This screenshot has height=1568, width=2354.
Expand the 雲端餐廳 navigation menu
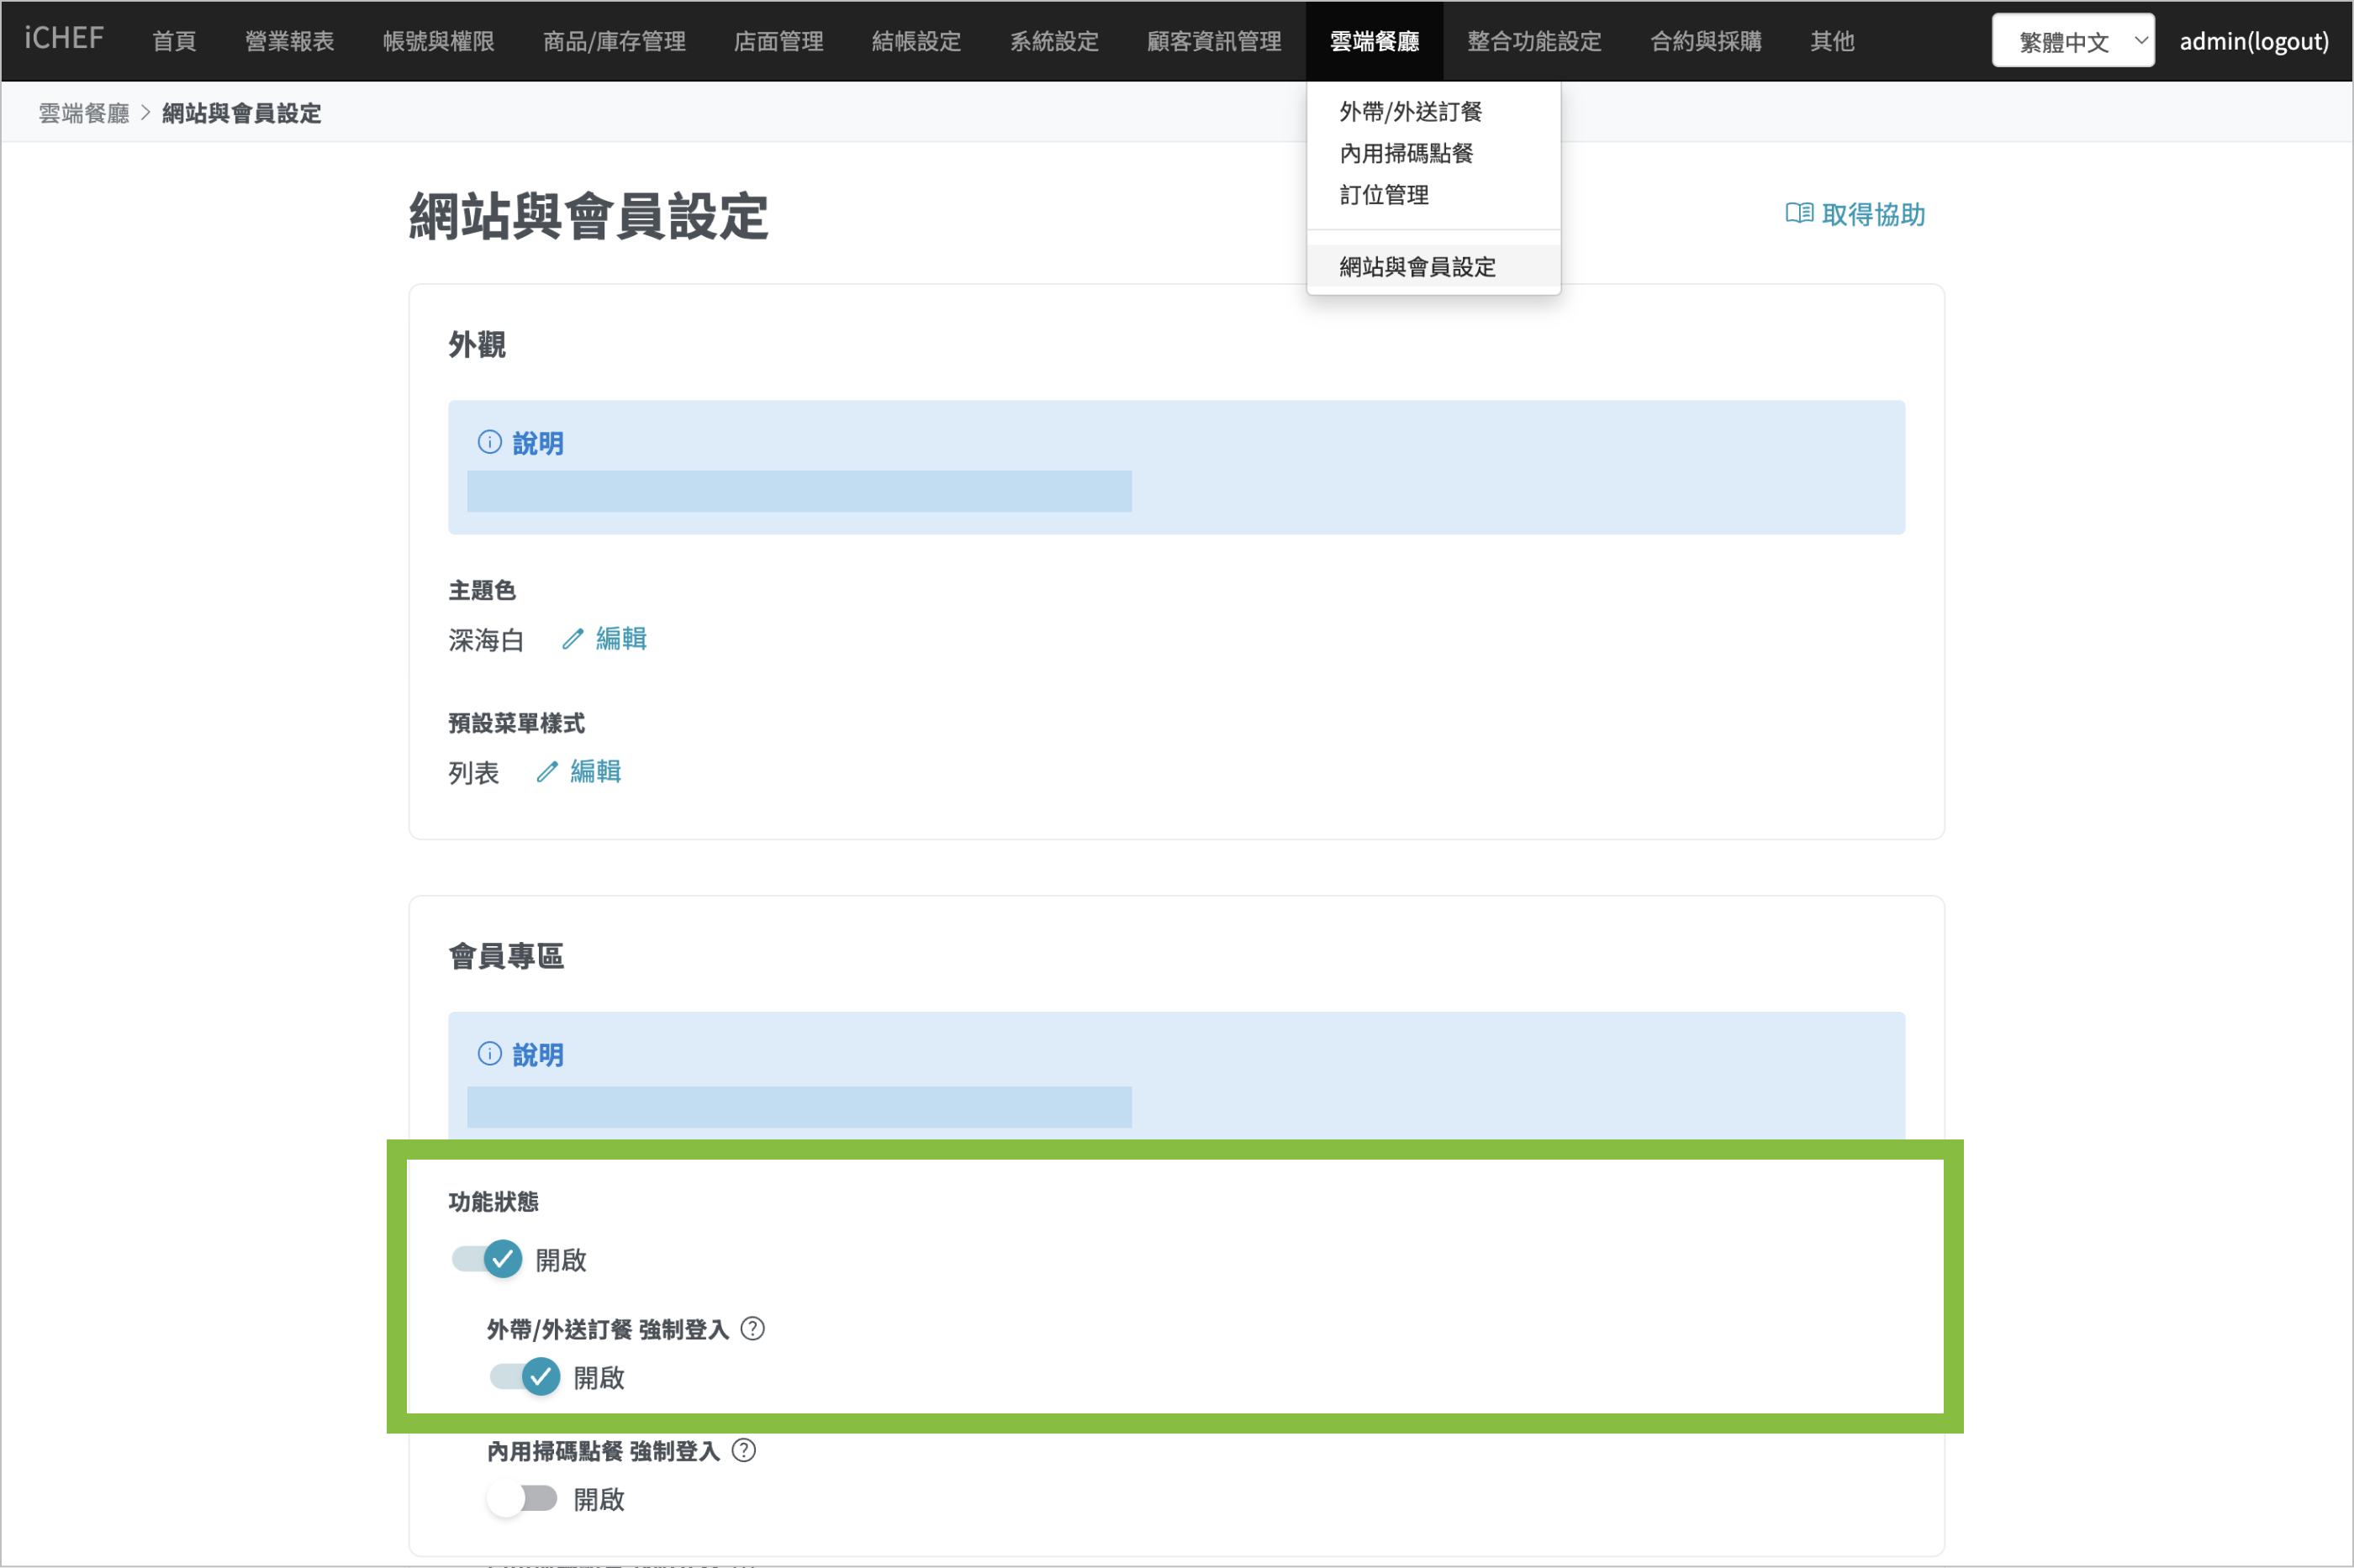[x=1374, y=41]
